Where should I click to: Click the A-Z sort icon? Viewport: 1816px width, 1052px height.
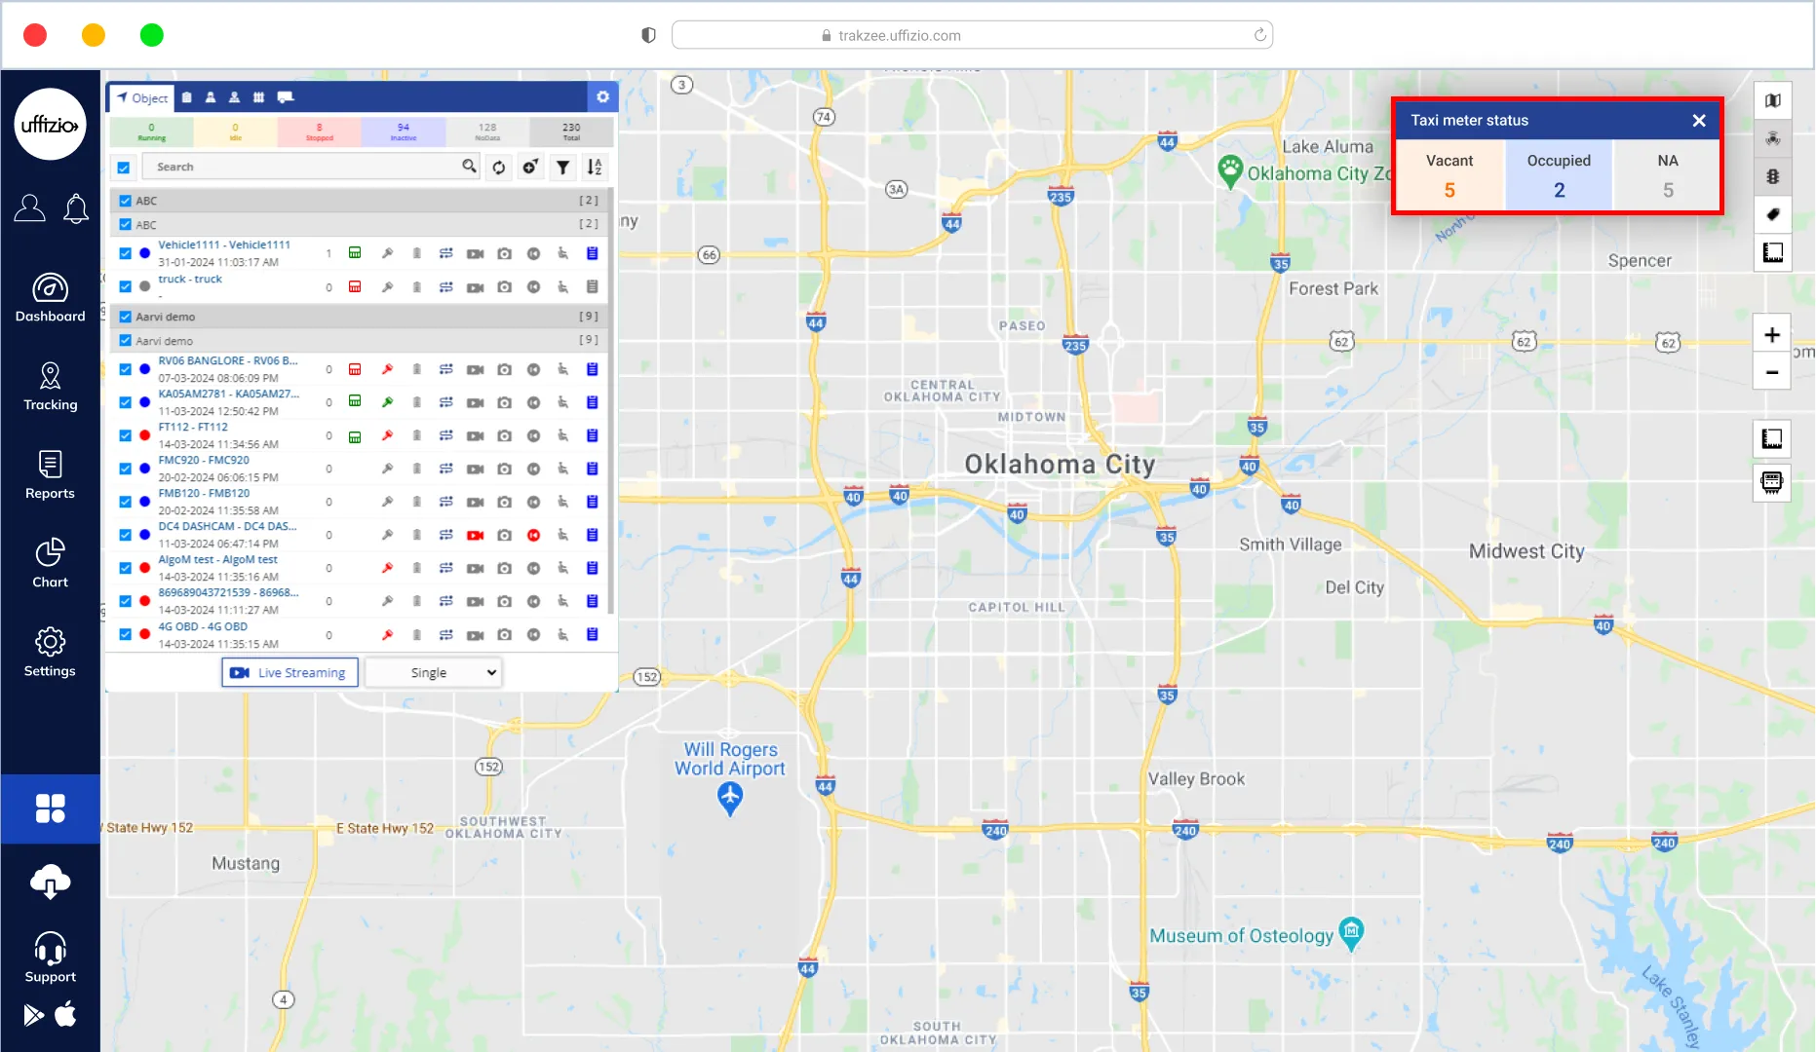pyautogui.click(x=594, y=168)
